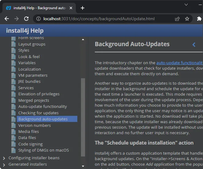This screenshot has height=169, width=203.
Task: Open a new browser tab
Action: pos(83,8)
